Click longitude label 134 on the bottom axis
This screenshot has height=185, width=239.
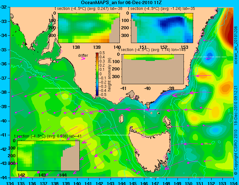(10, 183)
